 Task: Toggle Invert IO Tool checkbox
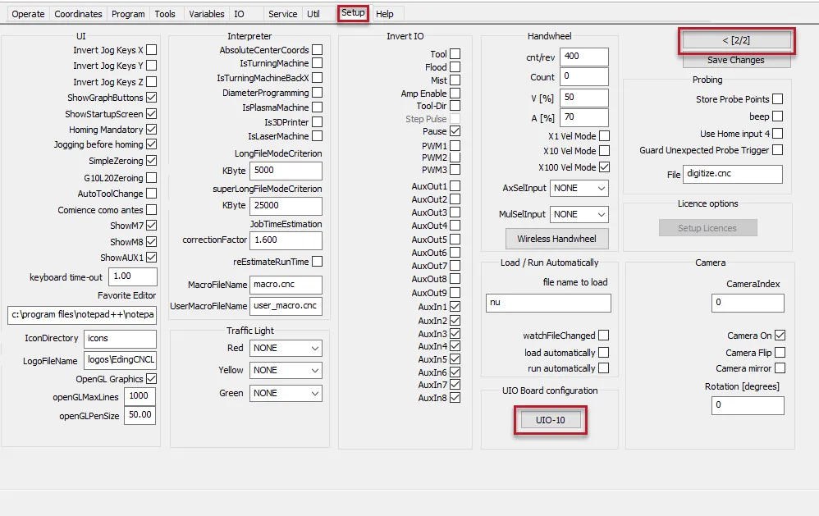[x=455, y=54]
